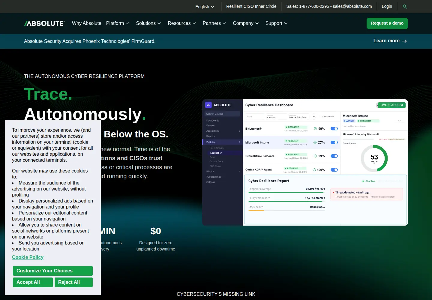Expand the Partners menu
The image size is (432, 300).
pyautogui.click(x=214, y=23)
